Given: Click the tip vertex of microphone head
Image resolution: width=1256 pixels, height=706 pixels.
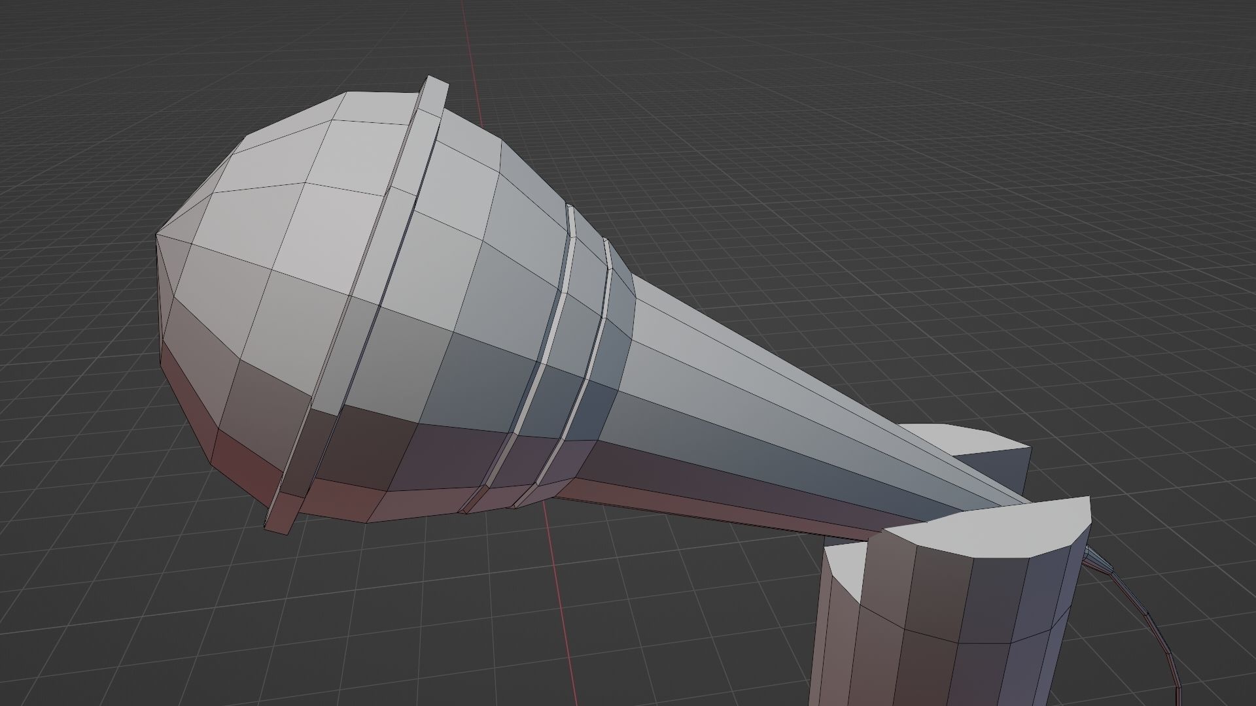Looking at the screenshot, I should click(x=157, y=235).
